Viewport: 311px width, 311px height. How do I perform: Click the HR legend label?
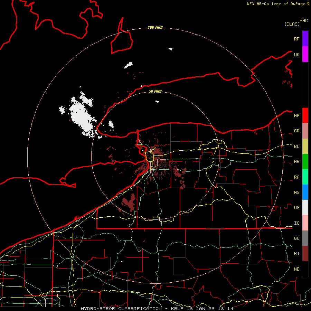pyautogui.click(x=296, y=162)
